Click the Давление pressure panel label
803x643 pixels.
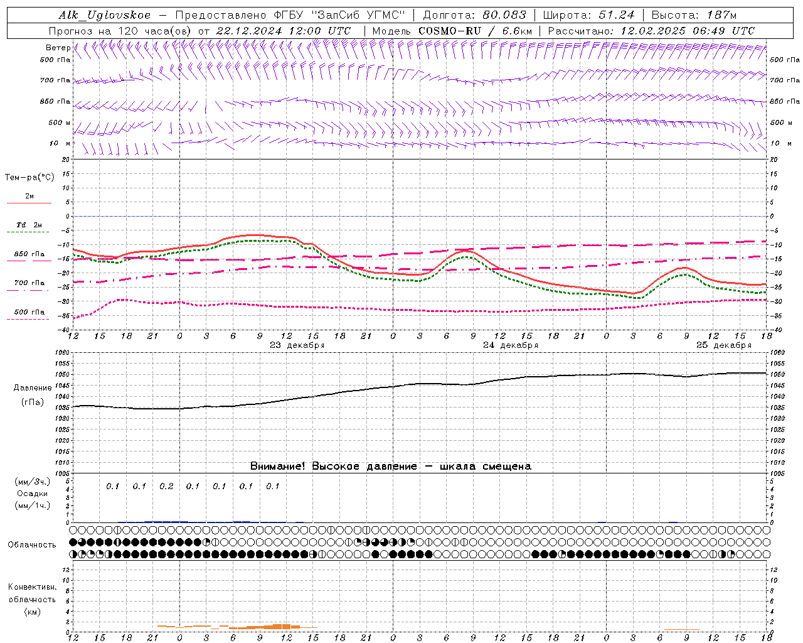(x=33, y=388)
